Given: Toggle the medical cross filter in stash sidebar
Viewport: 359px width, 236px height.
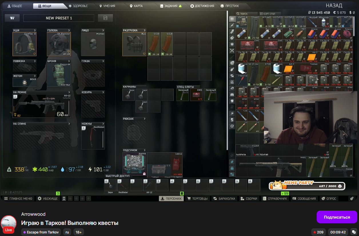Looking at the screenshot, I should (x=232, y=63).
